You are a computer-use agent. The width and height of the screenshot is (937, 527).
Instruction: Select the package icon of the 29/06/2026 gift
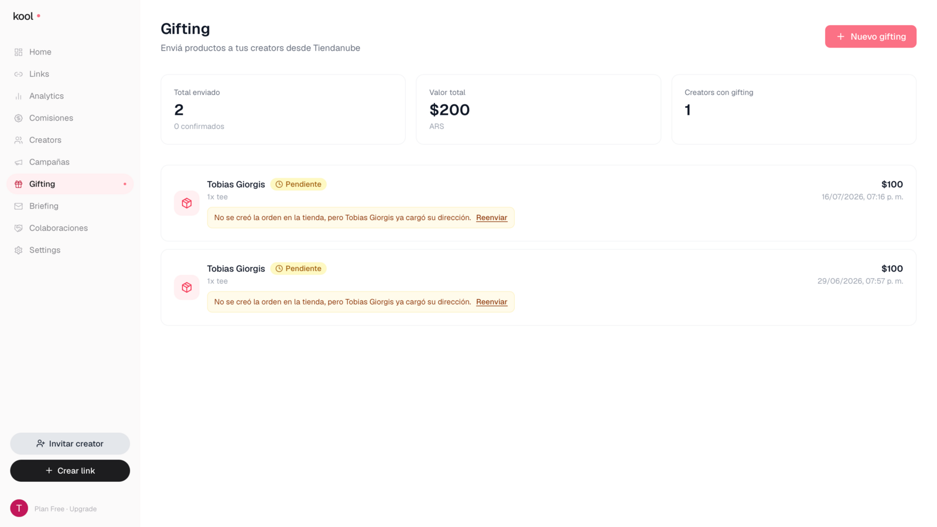coord(187,288)
